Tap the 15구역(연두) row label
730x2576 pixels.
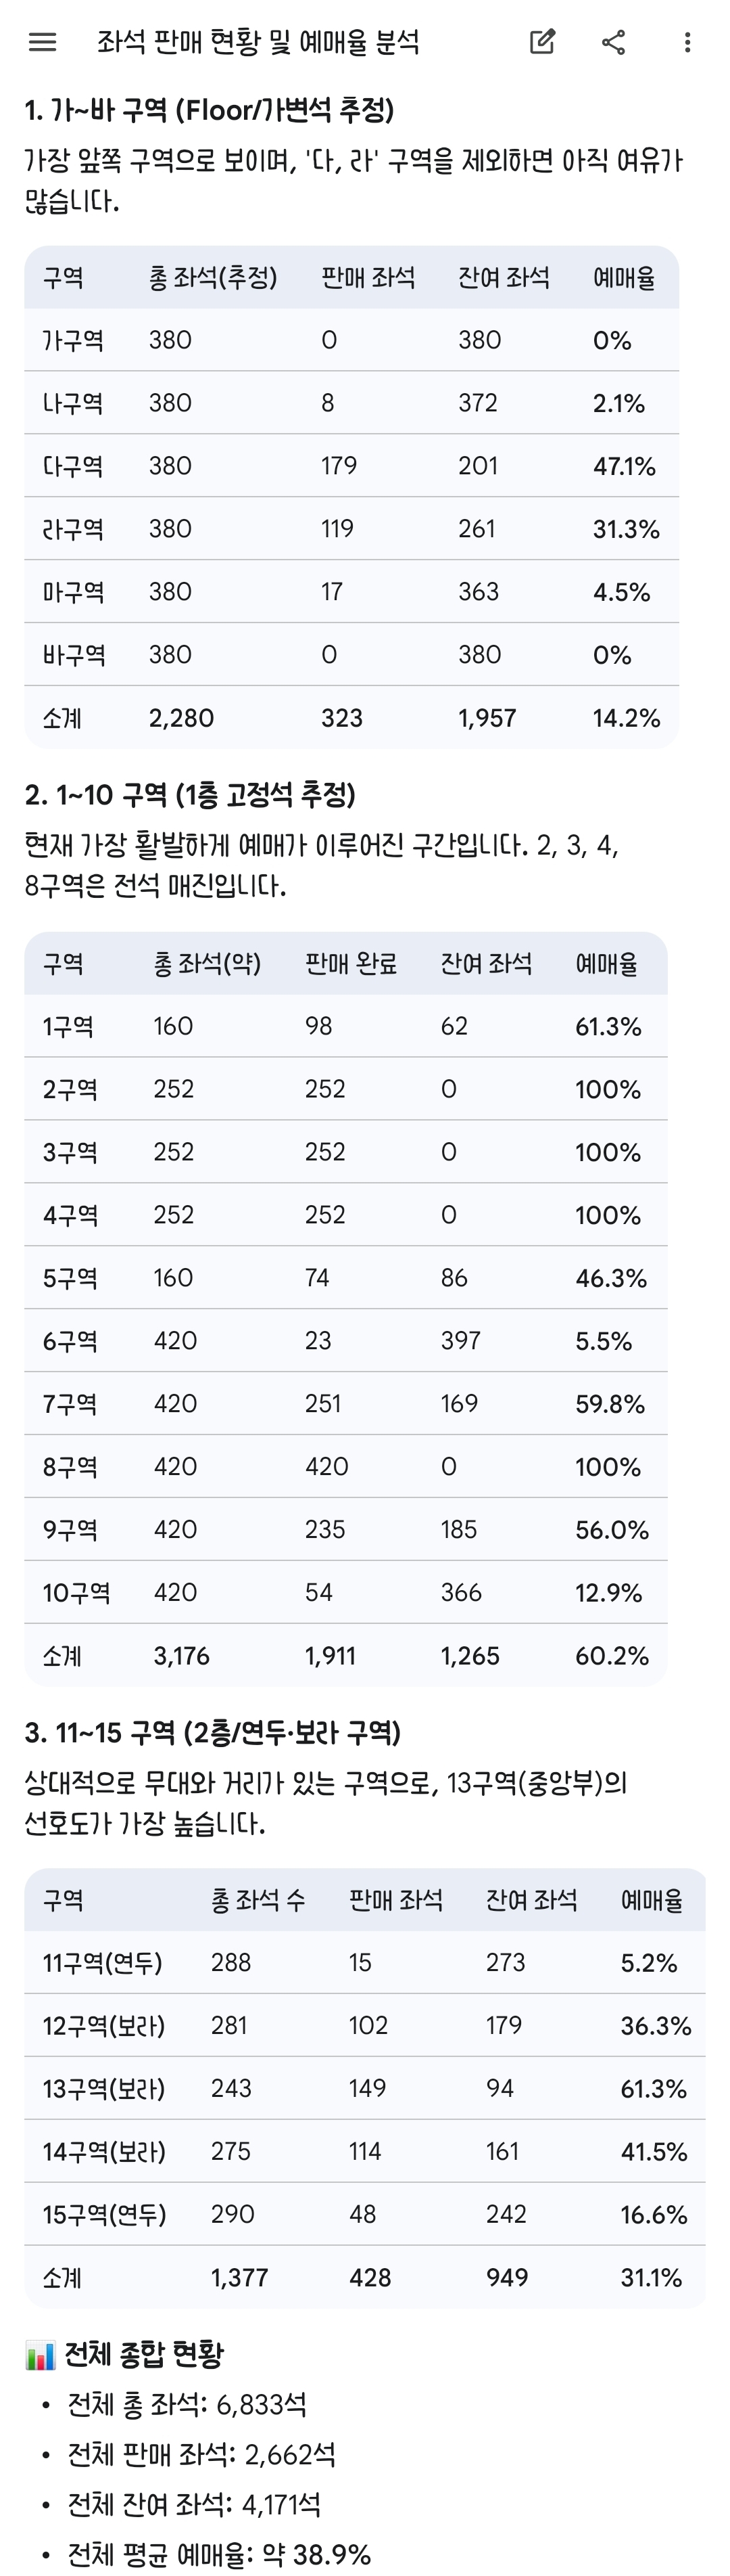[x=104, y=2215]
